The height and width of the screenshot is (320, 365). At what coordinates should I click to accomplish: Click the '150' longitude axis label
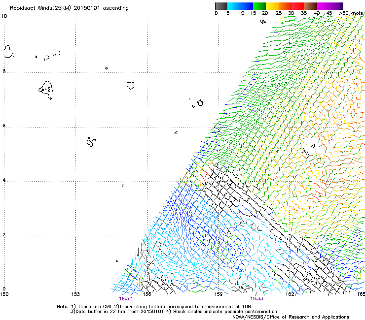click(x=4, y=294)
